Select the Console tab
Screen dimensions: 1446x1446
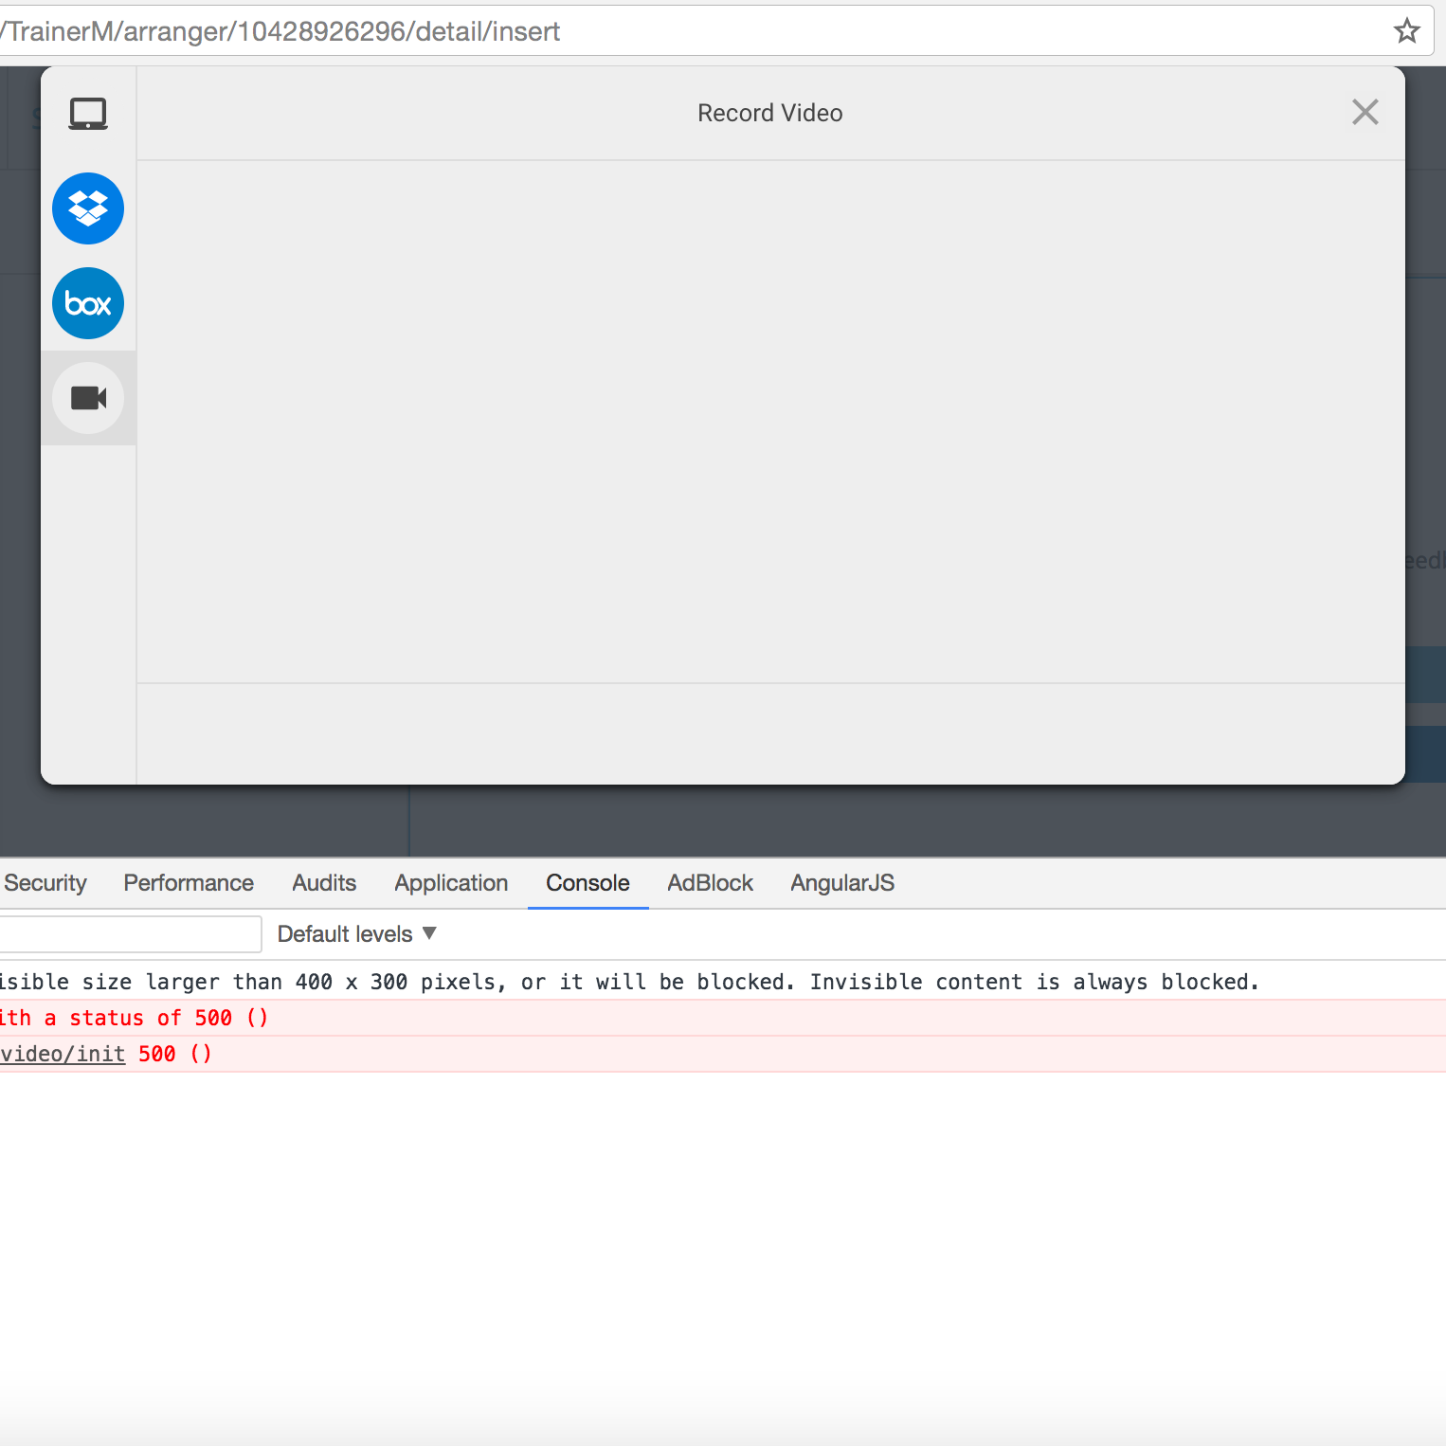pyautogui.click(x=587, y=883)
